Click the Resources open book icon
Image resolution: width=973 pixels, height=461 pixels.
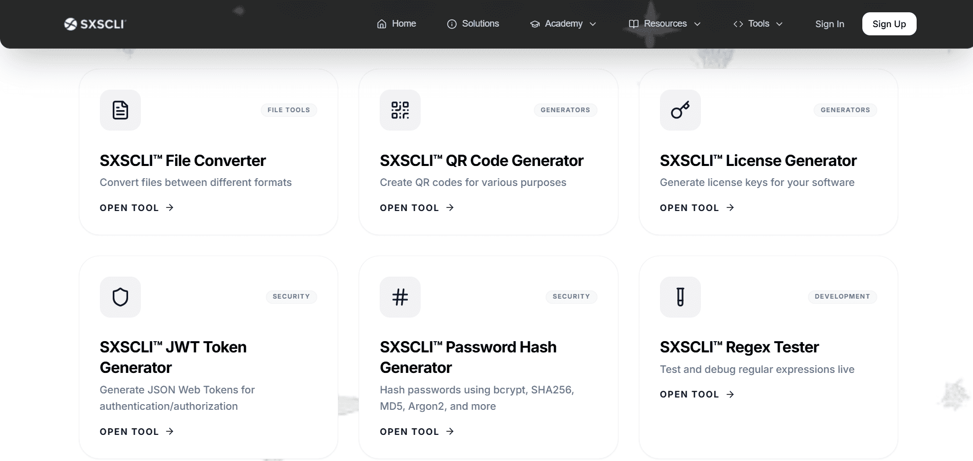pos(634,24)
